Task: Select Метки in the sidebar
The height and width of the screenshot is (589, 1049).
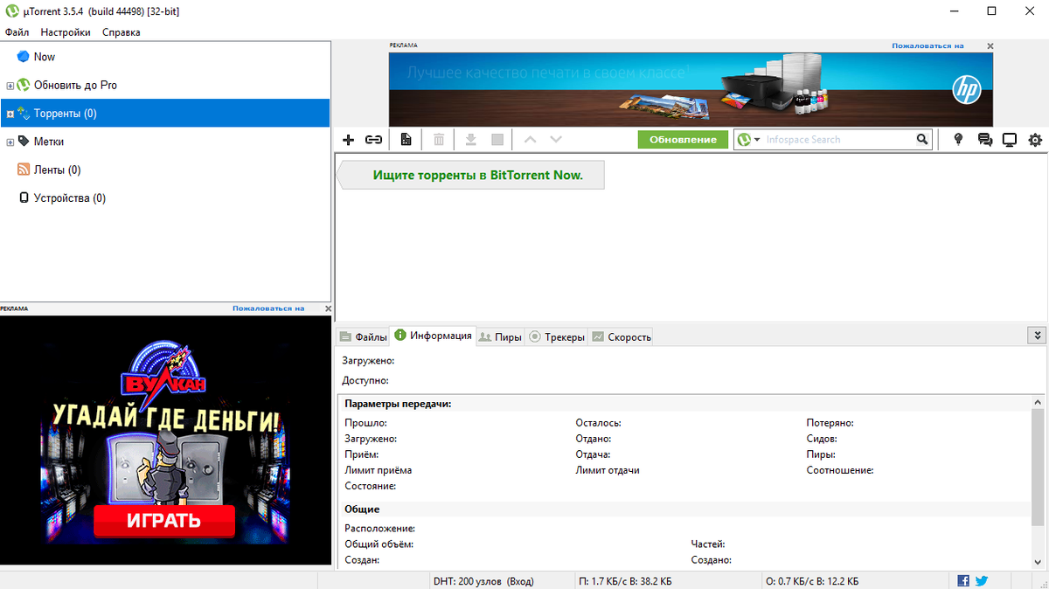Action: pos(165,142)
